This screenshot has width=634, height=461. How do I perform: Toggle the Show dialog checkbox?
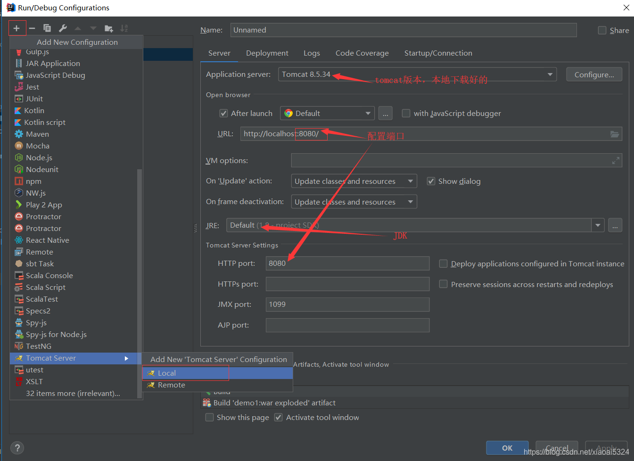pos(431,181)
